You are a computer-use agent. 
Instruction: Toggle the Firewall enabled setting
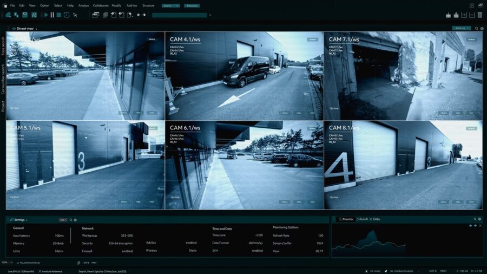pyautogui.click(x=127, y=251)
